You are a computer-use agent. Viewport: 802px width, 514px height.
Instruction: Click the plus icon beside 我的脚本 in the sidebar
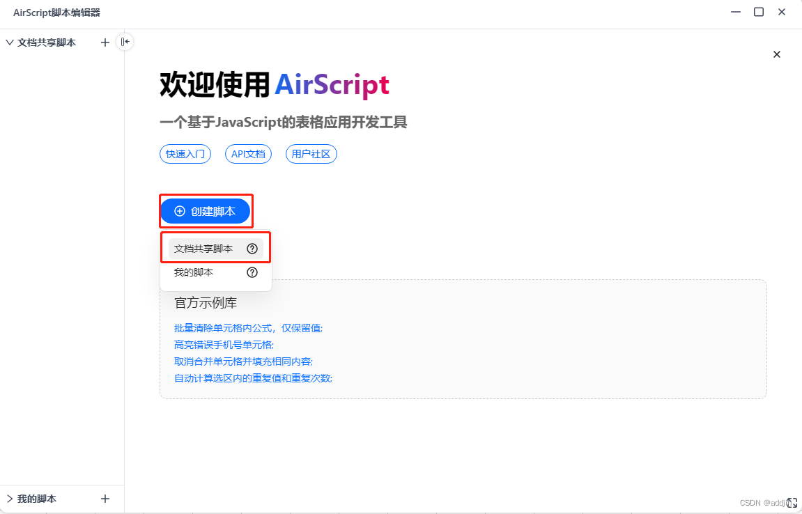(105, 499)
